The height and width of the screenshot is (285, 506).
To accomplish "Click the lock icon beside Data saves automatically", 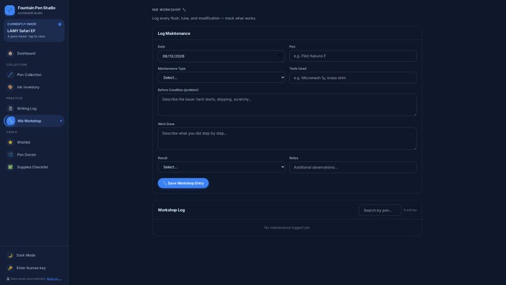I will [8, 279].
